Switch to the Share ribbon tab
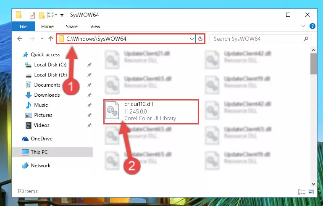Image resolution: width=323 pixels, height=206 pixels. point(72,26)
